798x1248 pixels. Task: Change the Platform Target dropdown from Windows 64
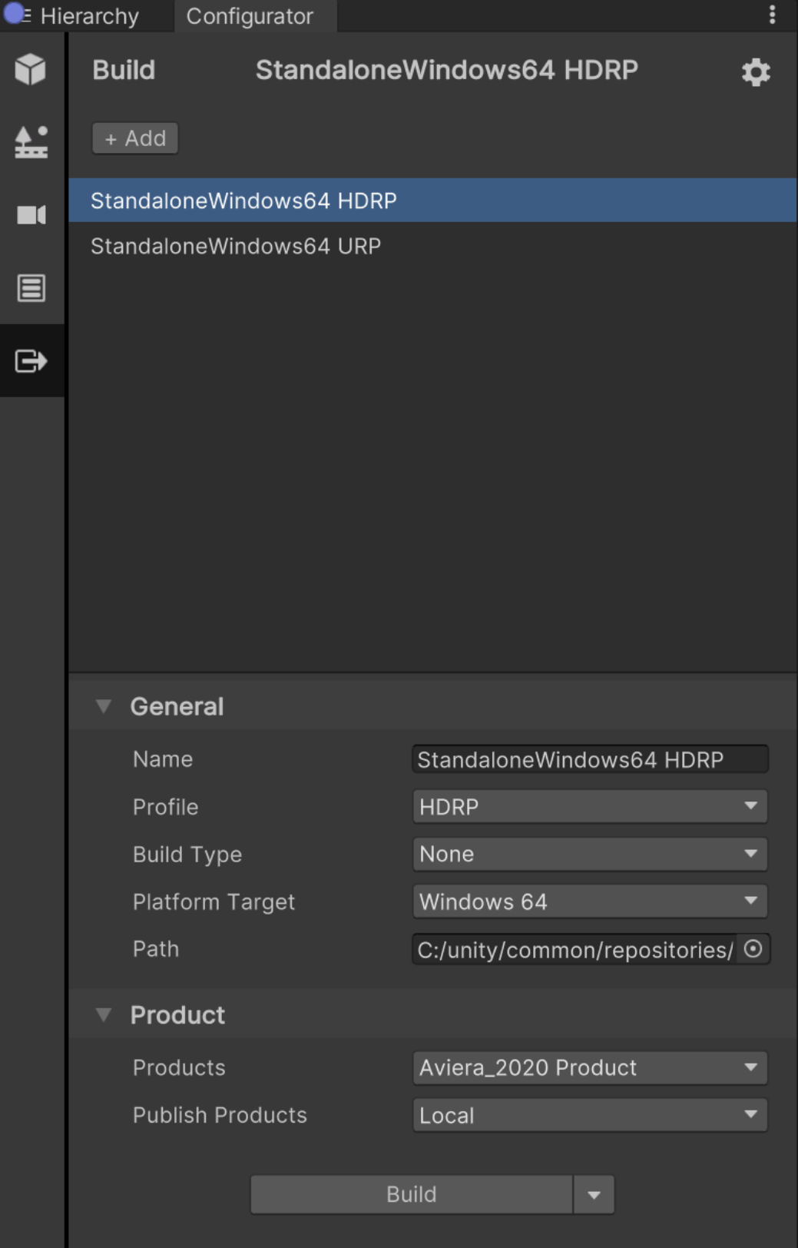(589, 901)
